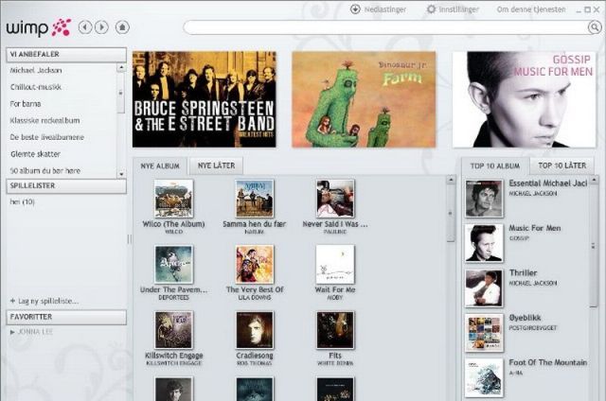Collapse the Spillelister section header

(66, 185)
